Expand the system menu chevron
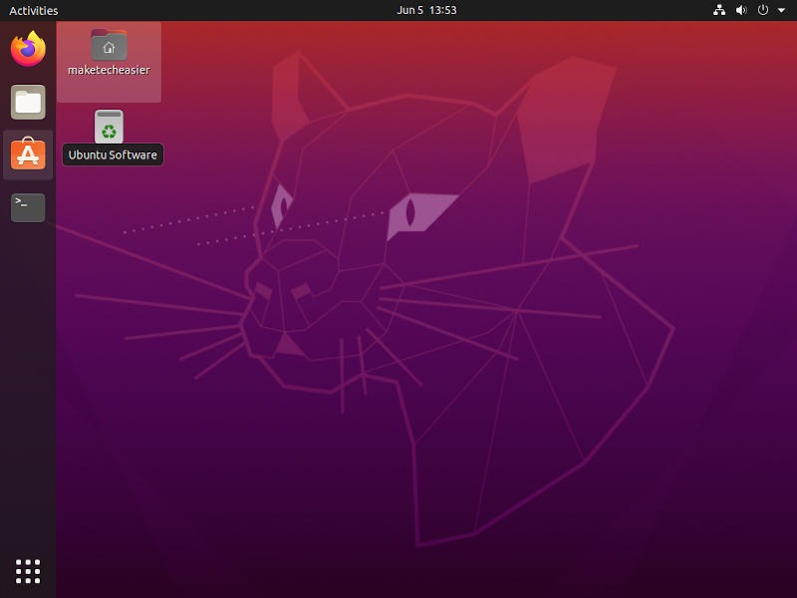 coord(780,10)
